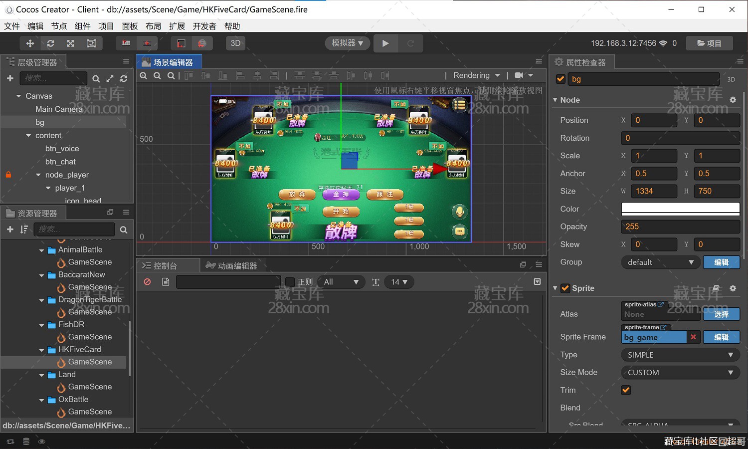
Task: Select the btn_voice node
Action: pyautogui.click(x=62, y=148)
